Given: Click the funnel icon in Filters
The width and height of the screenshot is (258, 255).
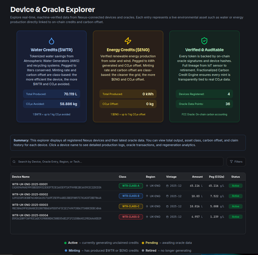Looking at the screenshot, I should pyautogui.click(x=231, y=162).
